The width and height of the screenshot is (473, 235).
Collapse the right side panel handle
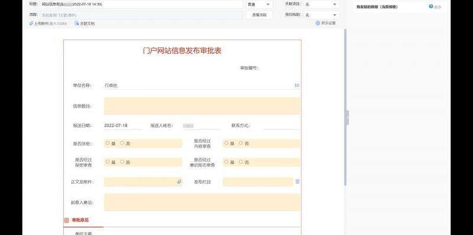click(x=347, y=117)
